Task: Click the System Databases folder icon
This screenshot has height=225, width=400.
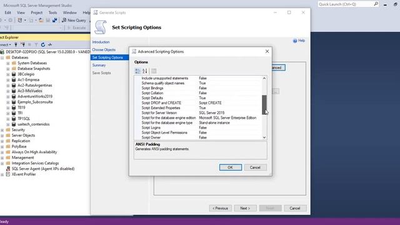Action: click(x=14, y=63)
